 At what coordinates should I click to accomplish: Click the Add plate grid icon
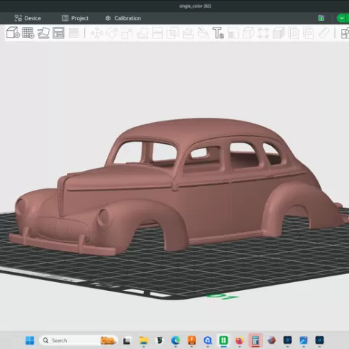[x=28, y=33]
